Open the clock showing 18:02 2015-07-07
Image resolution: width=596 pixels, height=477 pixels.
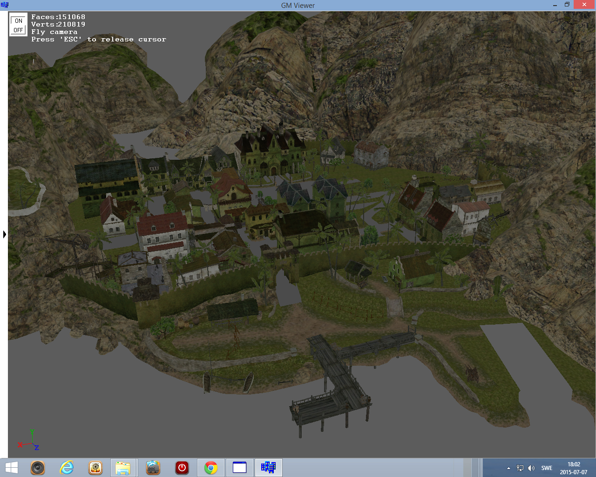pos(574,468)
